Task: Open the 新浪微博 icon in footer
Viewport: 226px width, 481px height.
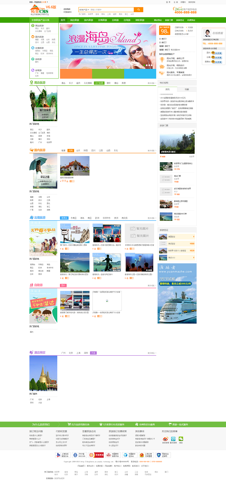Action: (x=165, y=439)
